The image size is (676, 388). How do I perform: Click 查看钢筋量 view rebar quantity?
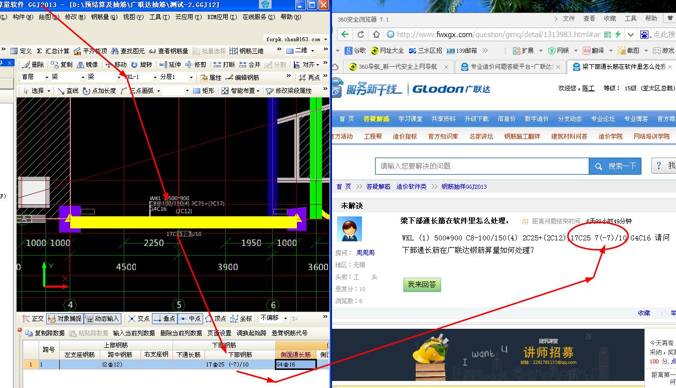[x=168, y=51]
